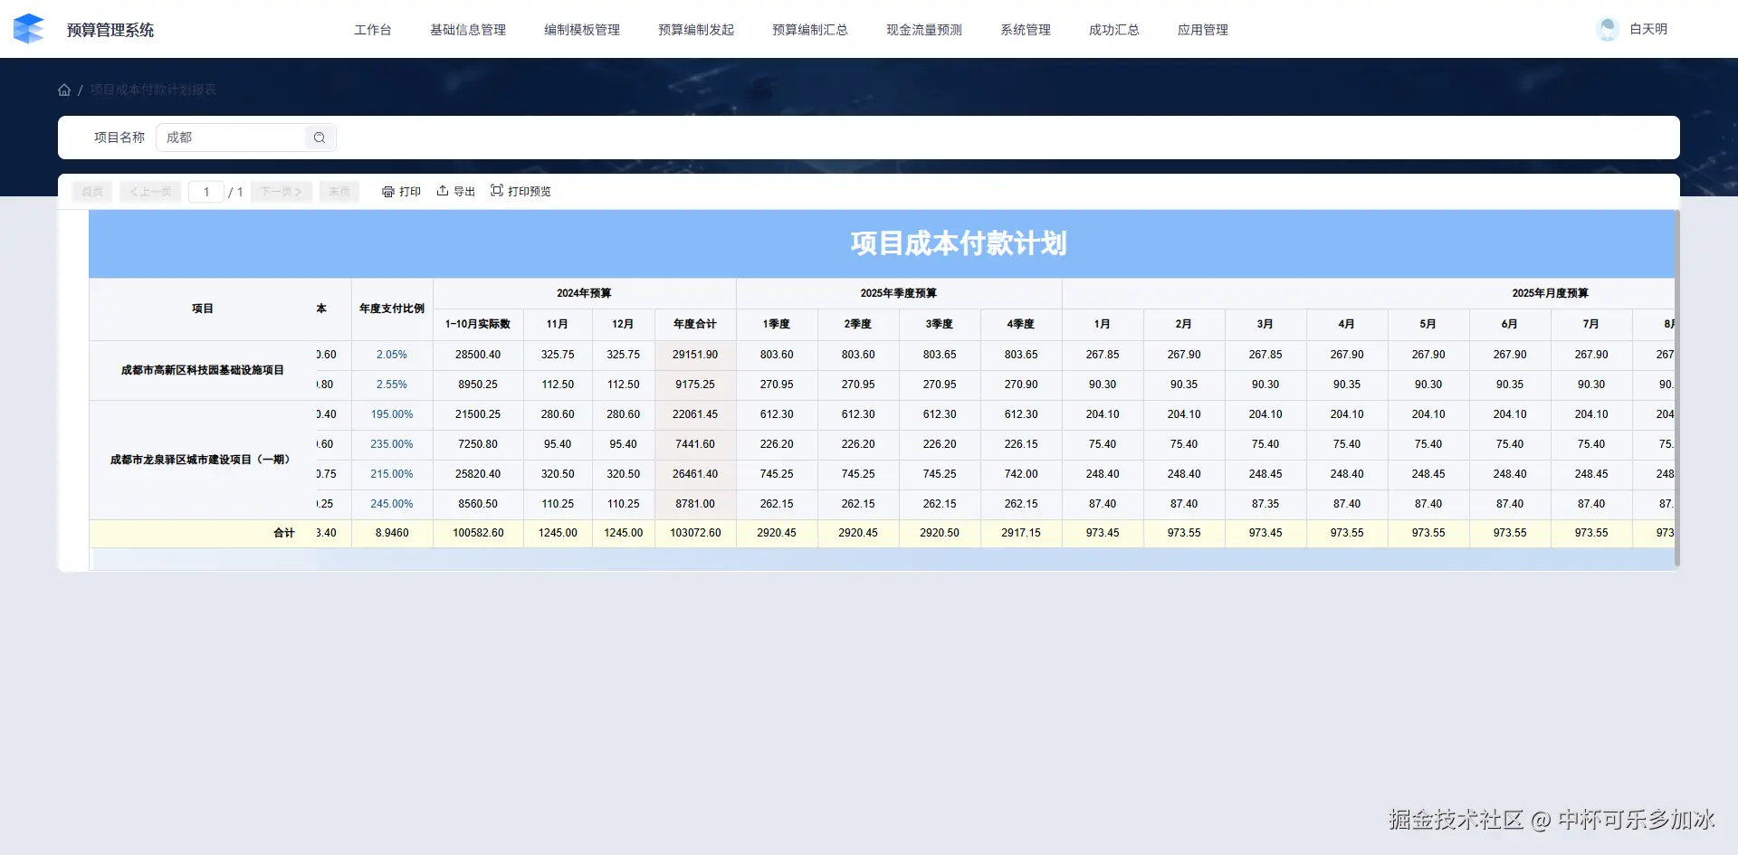Viewport: 1738px width, 855px height.
Task: Select 预算编制汇总 in the top navigation
Action: (x=810, y=30)
